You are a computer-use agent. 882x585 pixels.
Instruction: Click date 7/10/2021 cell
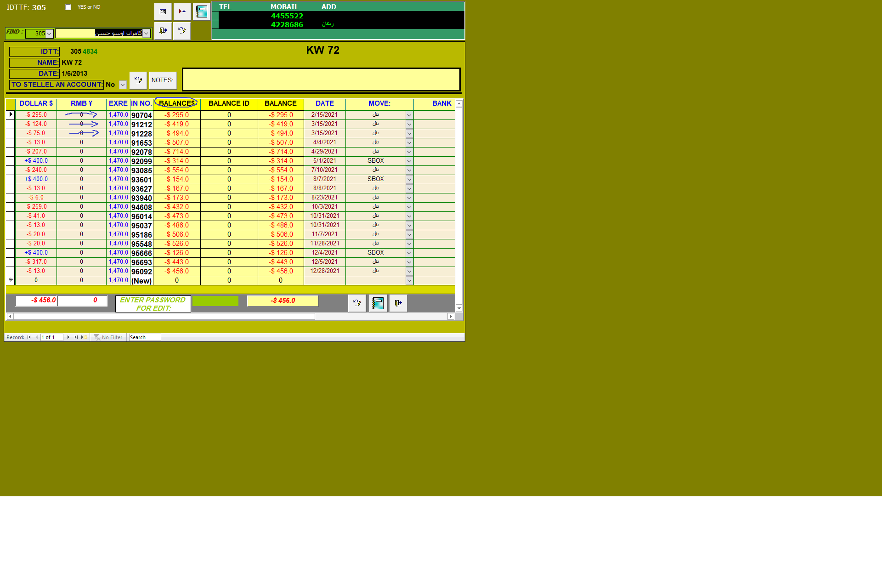click(324, 170)
